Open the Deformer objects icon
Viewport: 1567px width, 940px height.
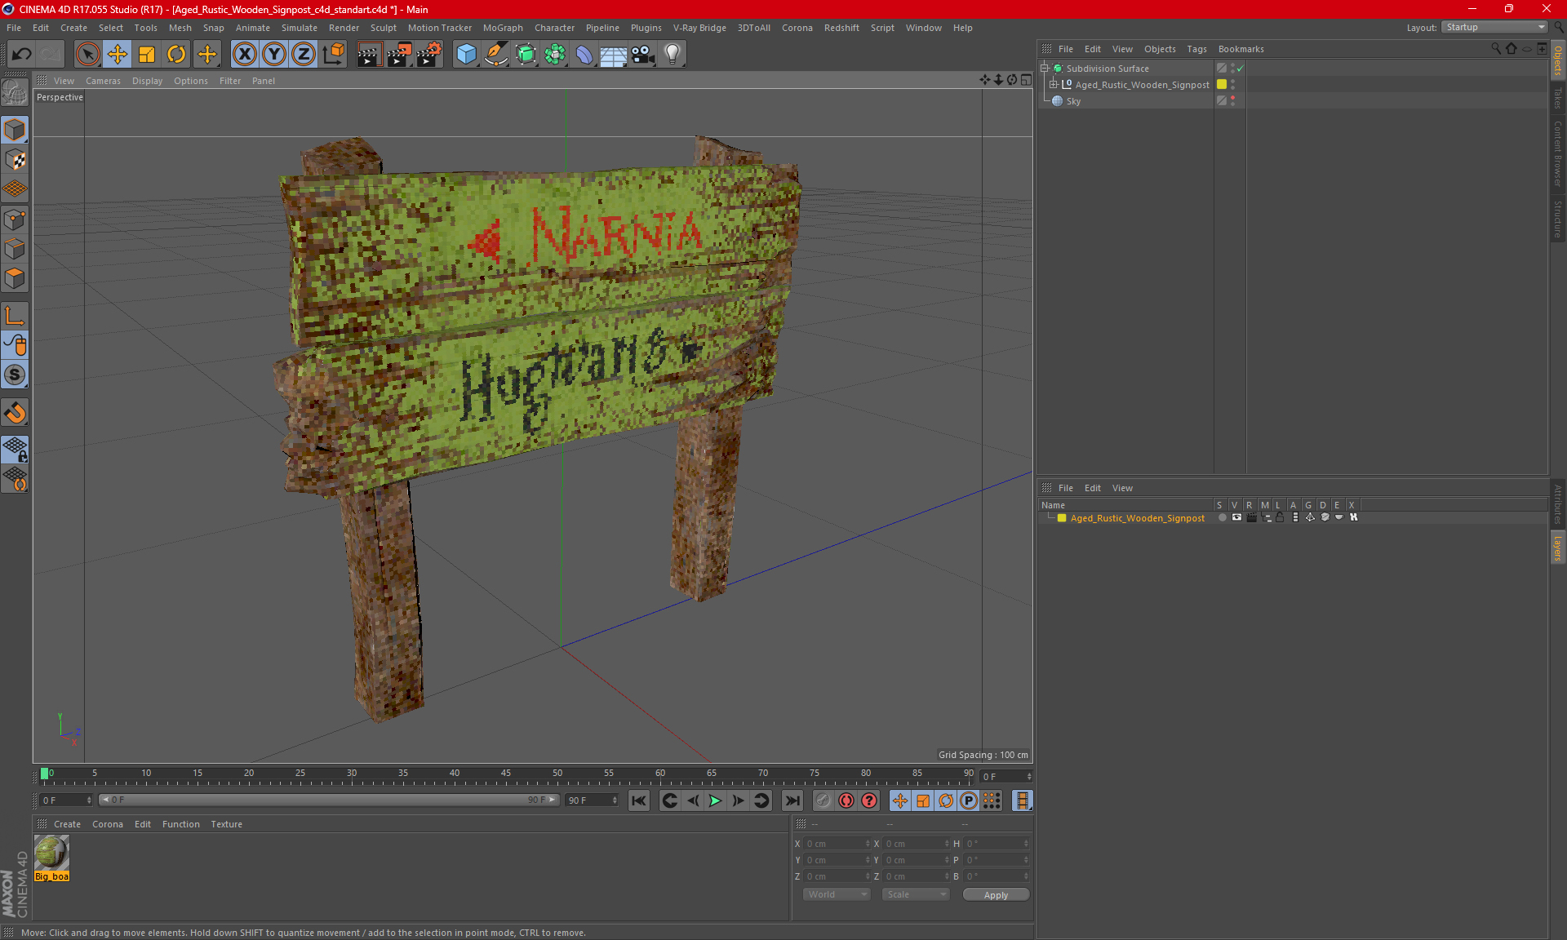584,54
